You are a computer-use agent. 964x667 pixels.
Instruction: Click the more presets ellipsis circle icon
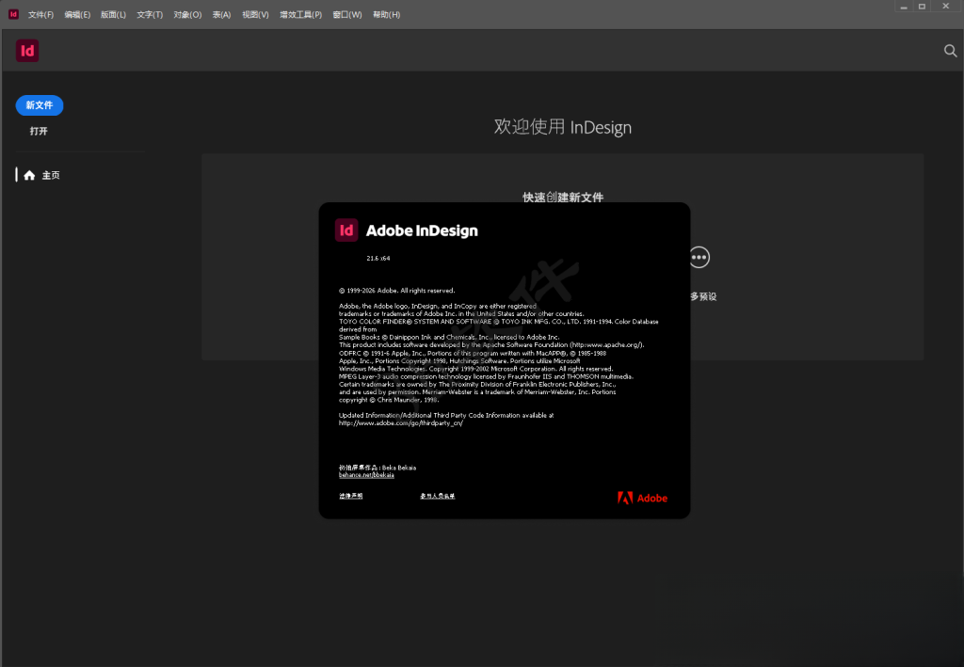click(699, 258)
